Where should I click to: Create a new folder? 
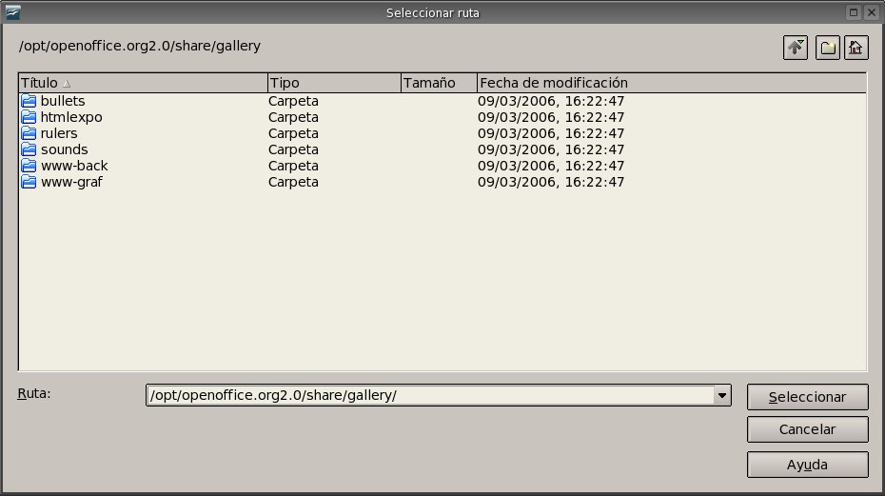tap(828, 48)
